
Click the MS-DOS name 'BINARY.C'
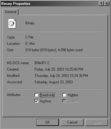(42, 63)
